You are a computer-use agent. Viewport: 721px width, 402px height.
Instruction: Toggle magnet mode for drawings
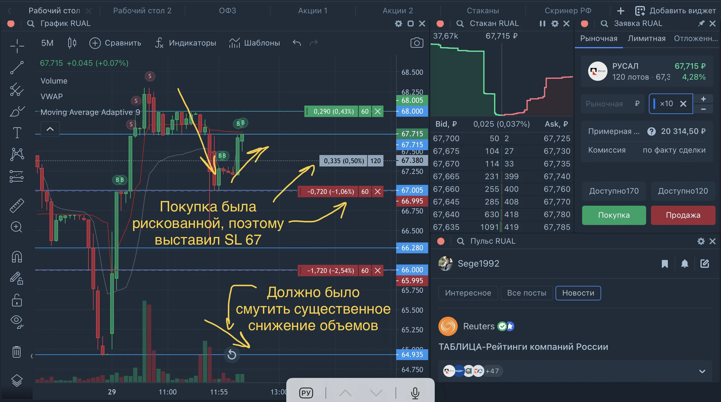pos(17,257)
